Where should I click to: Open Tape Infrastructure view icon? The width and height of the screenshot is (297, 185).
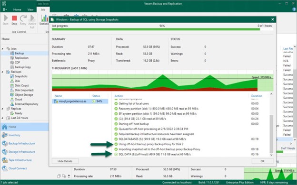pyautogui.click(x=5, y=160)
